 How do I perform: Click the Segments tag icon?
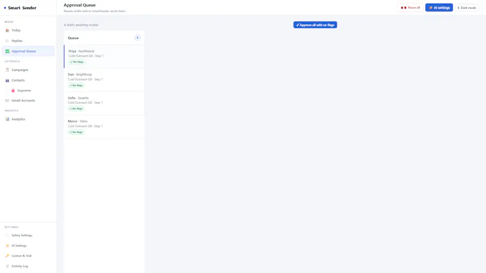(x=13, y=90)
